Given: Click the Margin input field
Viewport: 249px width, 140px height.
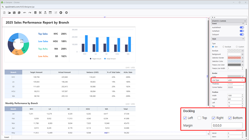Looking at the screenshot, I should click(227, 125).
